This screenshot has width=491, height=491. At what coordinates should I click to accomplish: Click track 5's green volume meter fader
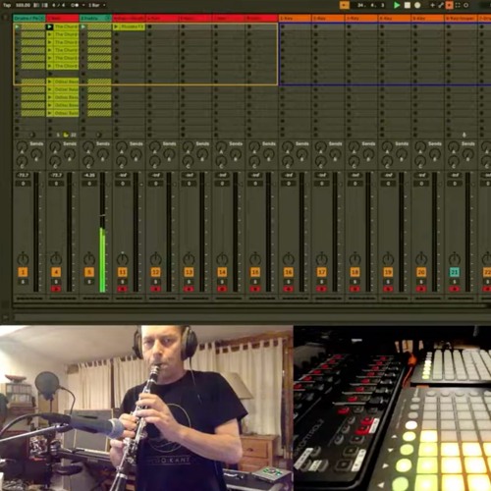(102, 232)
